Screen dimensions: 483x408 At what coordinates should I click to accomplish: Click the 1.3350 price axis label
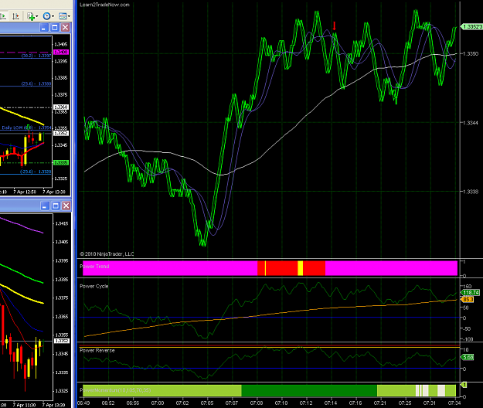tap(471, 54)
